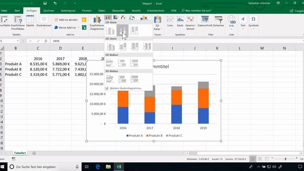The height and width of the screenshot is (171, 304).
Task: Insert a PivotTable
Action: tap(4, 21)
